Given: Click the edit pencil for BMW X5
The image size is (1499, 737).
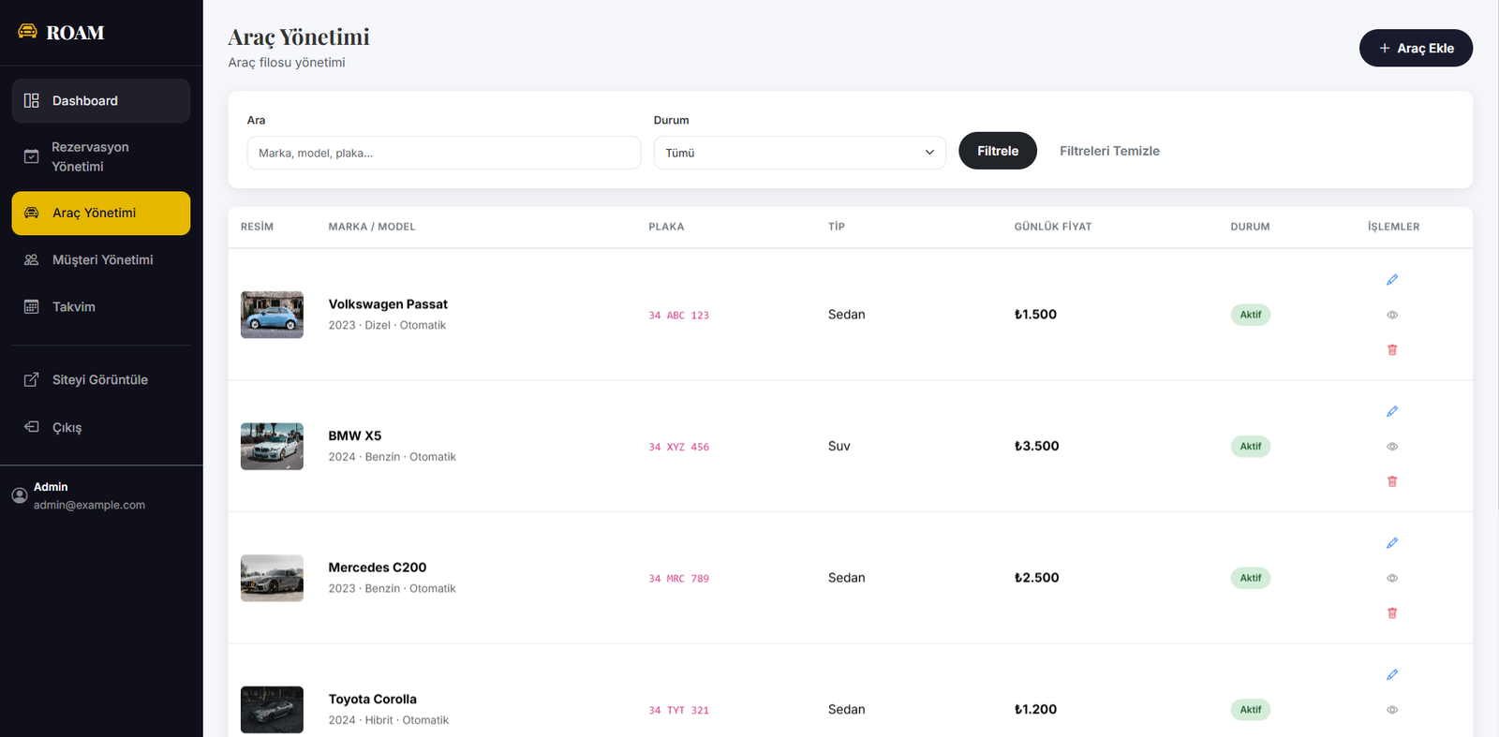Looking at the screenshot, I should (1391, 412).
